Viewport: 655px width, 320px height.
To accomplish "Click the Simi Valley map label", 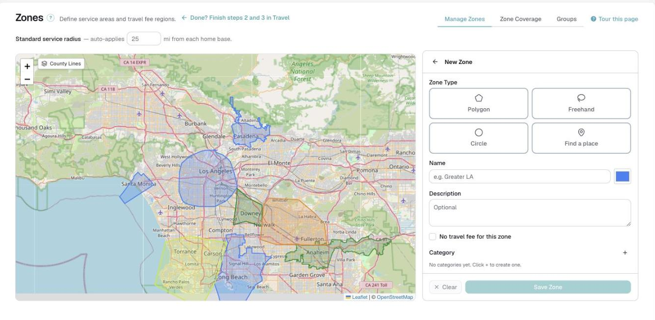I will coord(58,92).
